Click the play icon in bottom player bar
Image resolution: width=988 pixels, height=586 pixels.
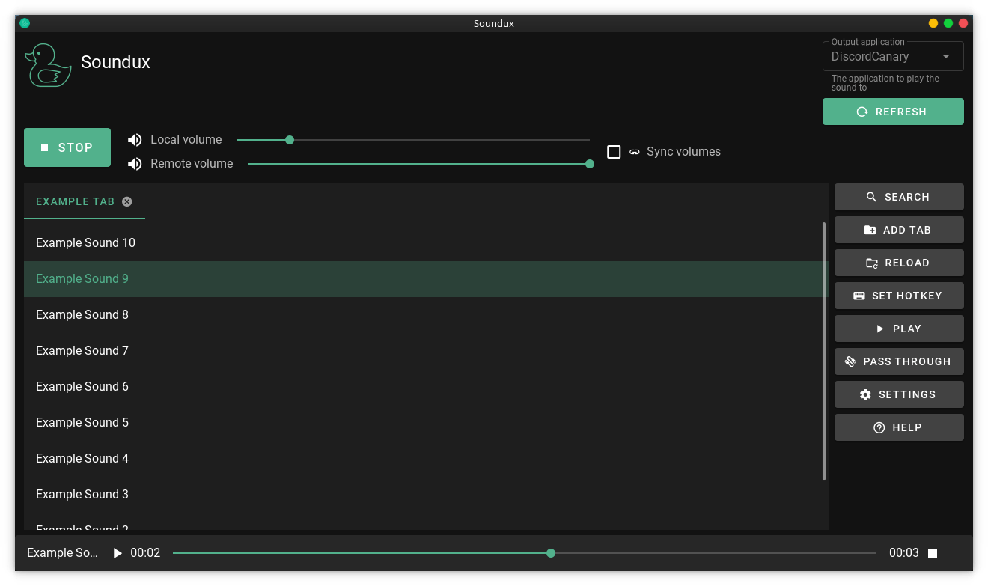point(118,553)
